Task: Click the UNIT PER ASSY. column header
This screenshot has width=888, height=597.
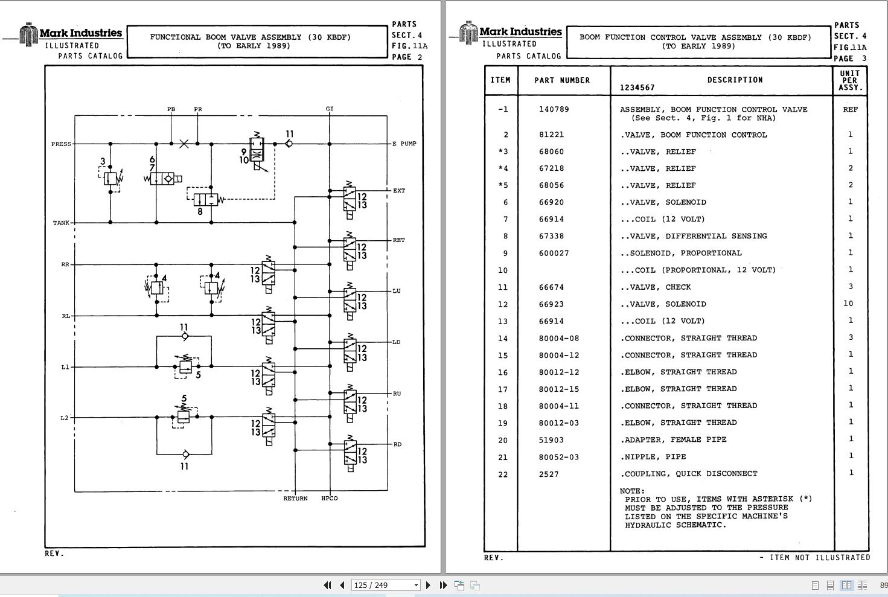Action: pyautogui.click(x=850, y=80)
